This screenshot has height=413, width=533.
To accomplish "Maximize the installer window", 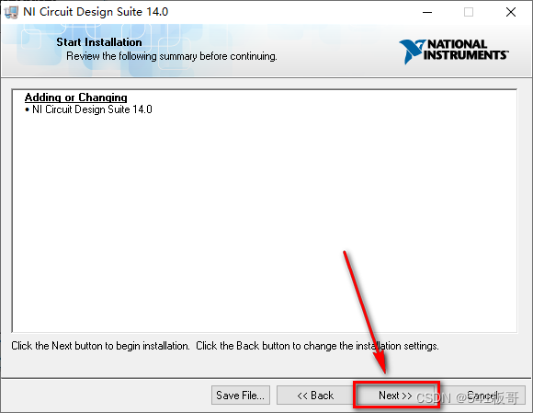I will tap(469, 12).
